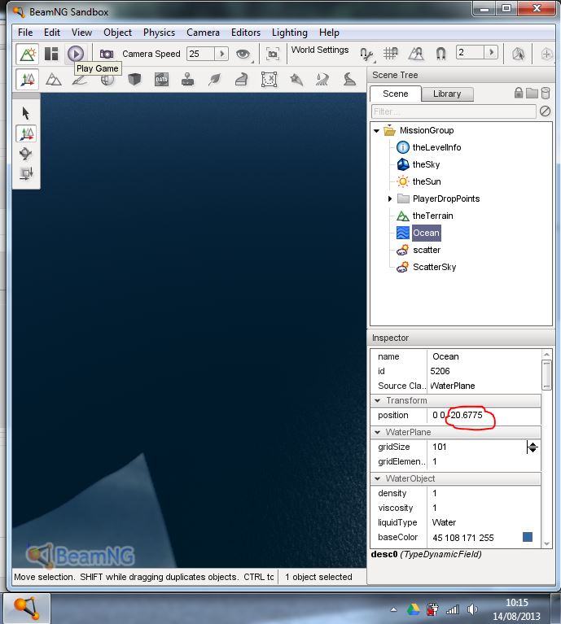This screenshot has width=561, height=624.
Task: Switch to the Scene tab
Action: [396, 94]
